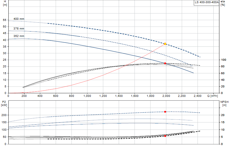The height and width of the screenshot is (149, 230).
Task: Click the 1,400 tick on the Q axis
Action: coord(119,96)
